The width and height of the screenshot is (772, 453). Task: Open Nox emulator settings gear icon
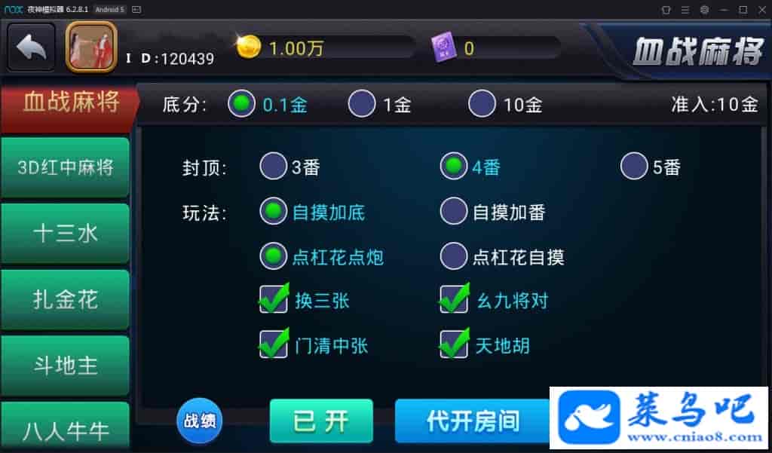[x=705, y=9]
